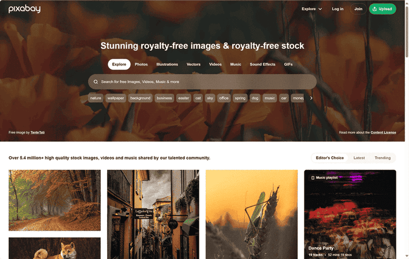This screenshot has height=259, width=409.
Task: Open the Log in link
Action: pos(337,9)
